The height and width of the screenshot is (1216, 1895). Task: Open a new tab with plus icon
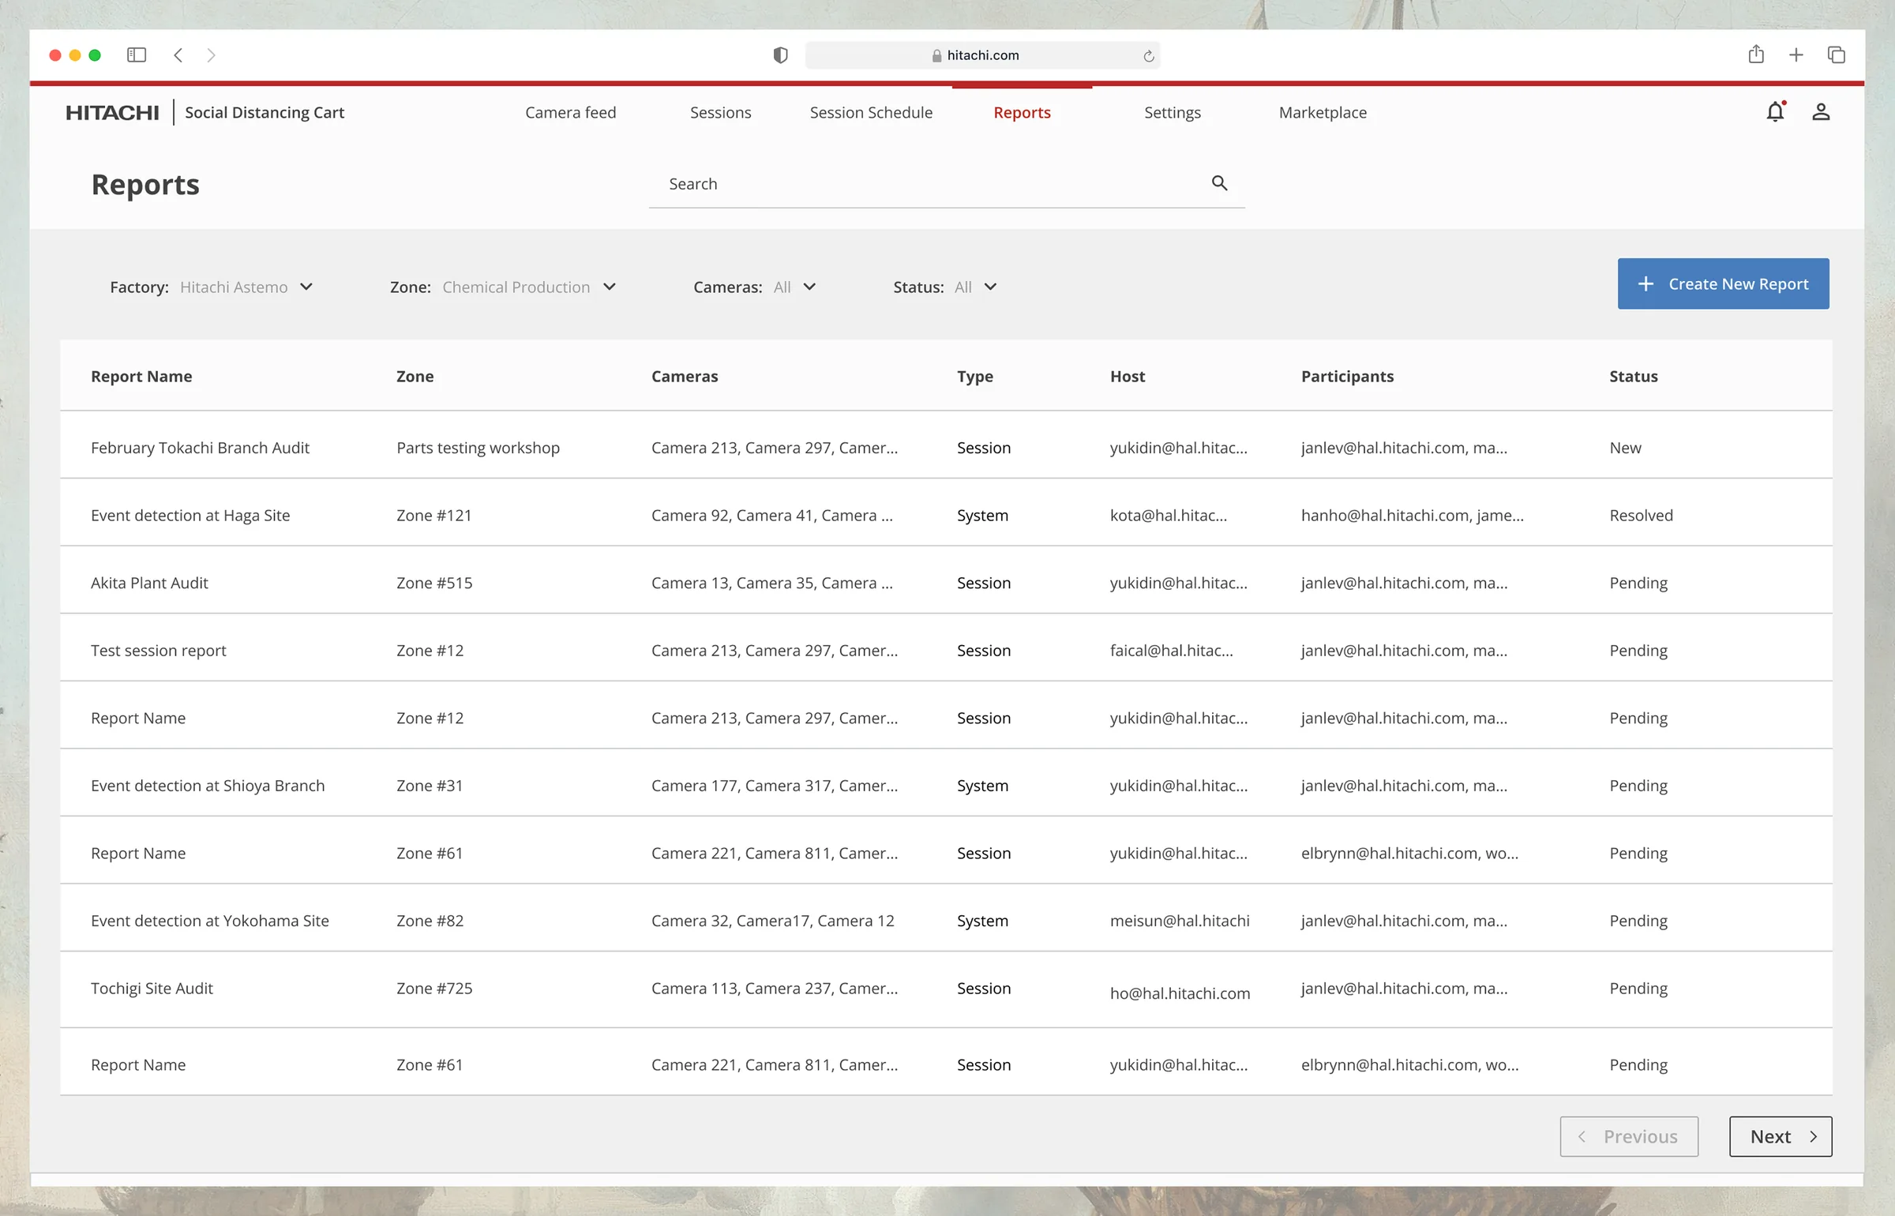[1796, 55]
